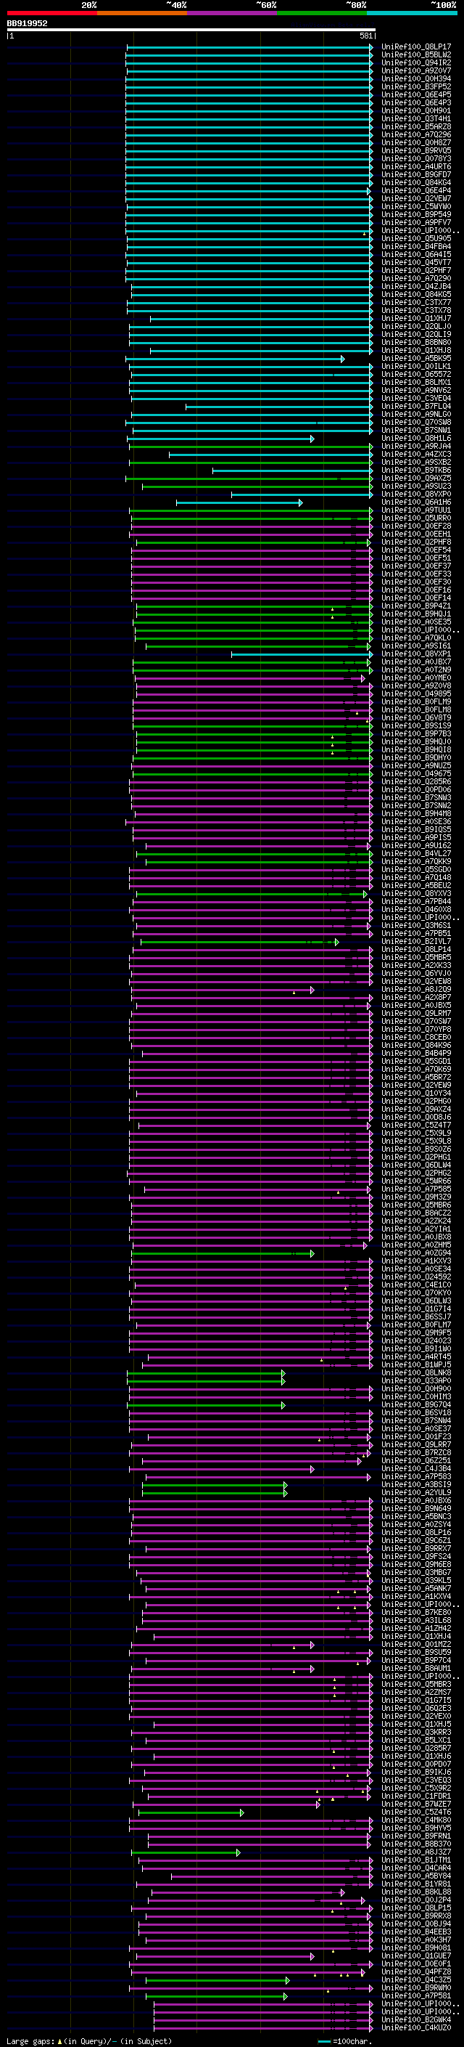Screen dimensions: 464x2047
Task: Select hit UniRef100_Q0EF28
Action: 415,526
